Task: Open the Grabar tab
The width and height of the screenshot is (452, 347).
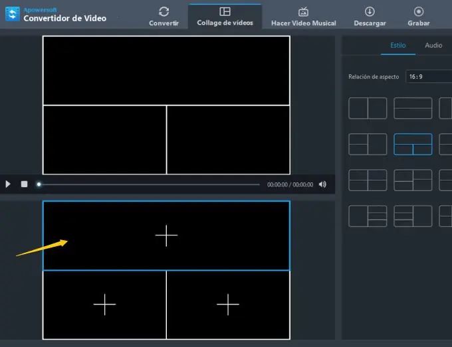Action: pyautogui.click(x=419, y=17)
